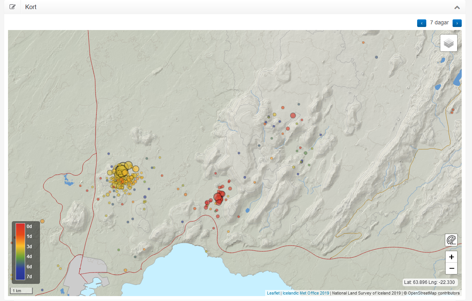Screen dimensions: 472x301
Task: Click the 7 dagar time range label
Action: (439, 23)
